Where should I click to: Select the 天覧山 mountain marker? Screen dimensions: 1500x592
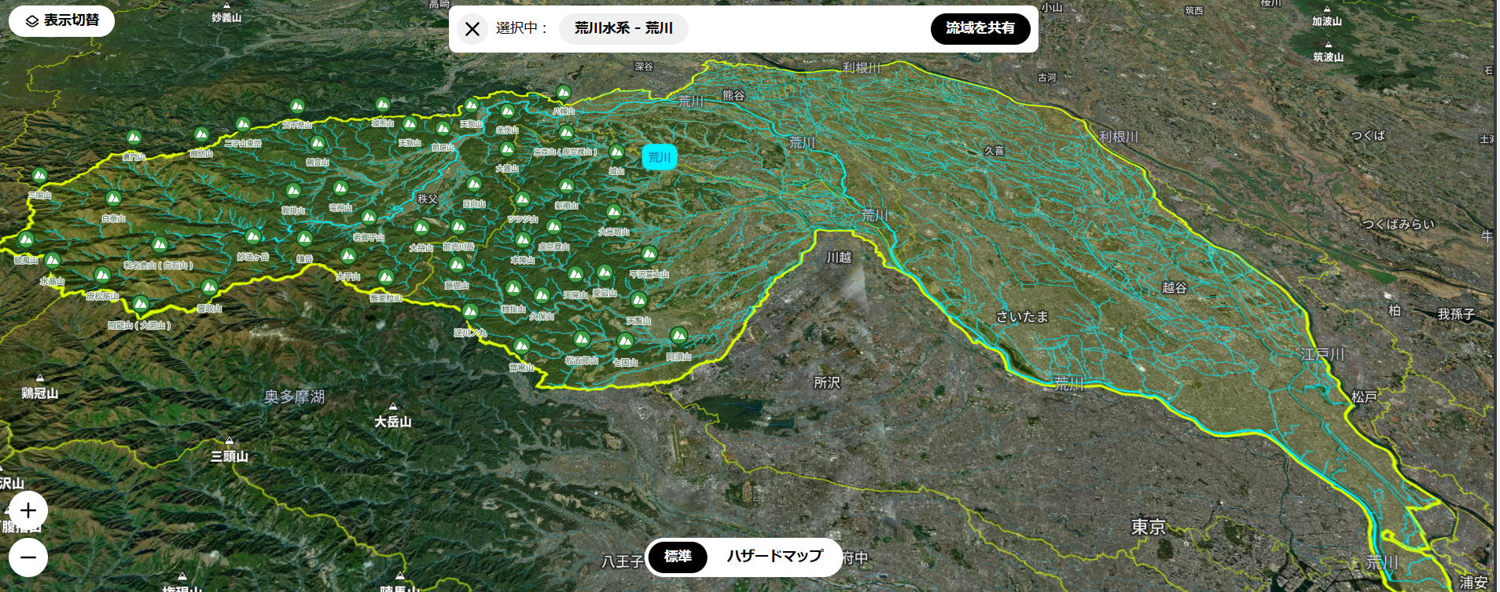pos(639,300)
